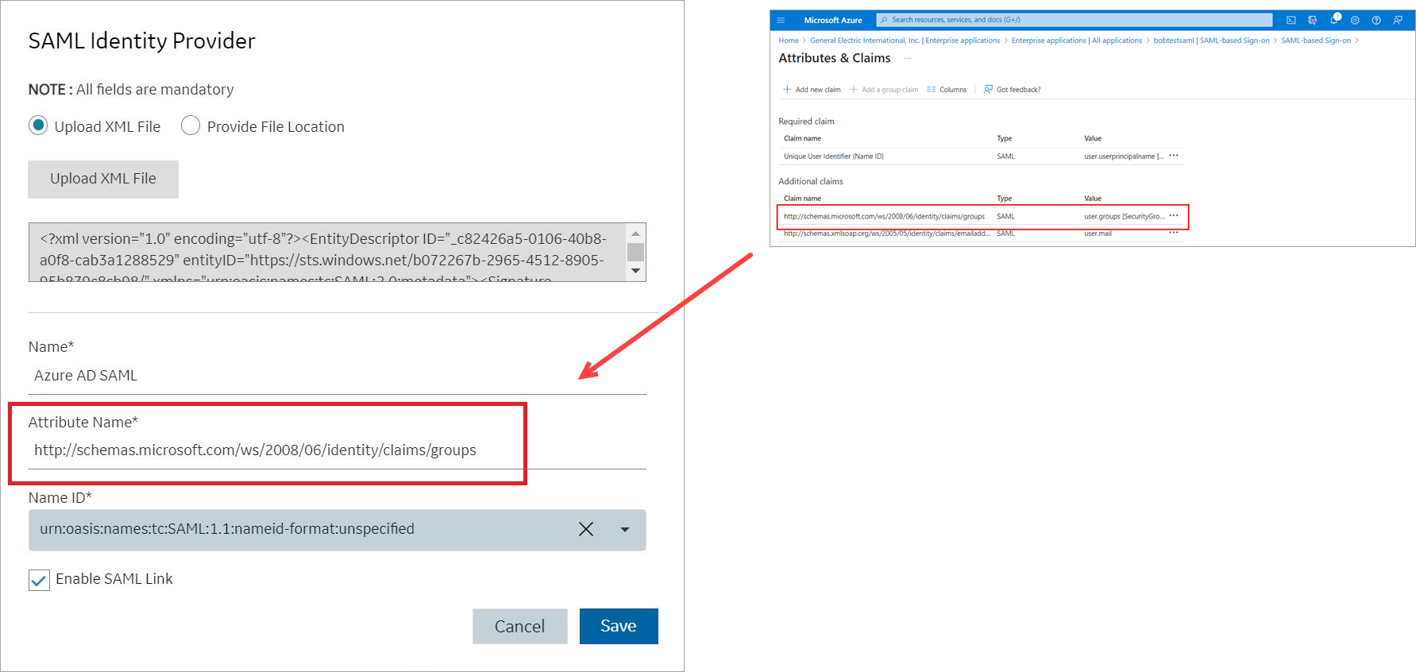Viewport: 1416px width, 672px height.
Task: Click Add a group claim in toolbar
Action: pyautogui.click(x=884, y=90)
